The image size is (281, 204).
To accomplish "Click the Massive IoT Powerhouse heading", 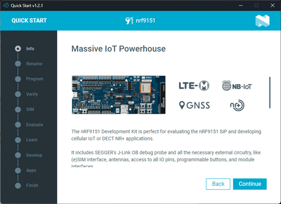I will pyautogui.click(x=119, y=49).
